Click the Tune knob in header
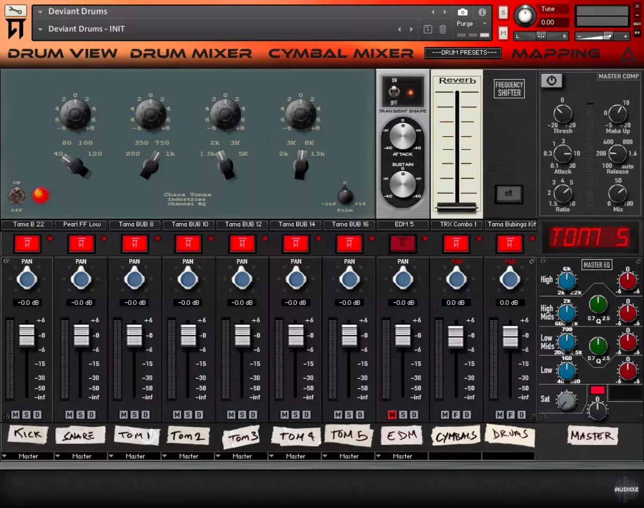This screenshot has width=644, height=508. pos(525,16)
